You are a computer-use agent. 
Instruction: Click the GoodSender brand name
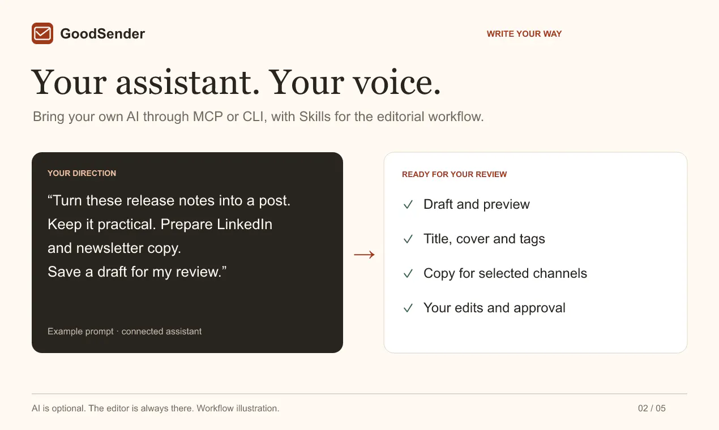[102, 34]
